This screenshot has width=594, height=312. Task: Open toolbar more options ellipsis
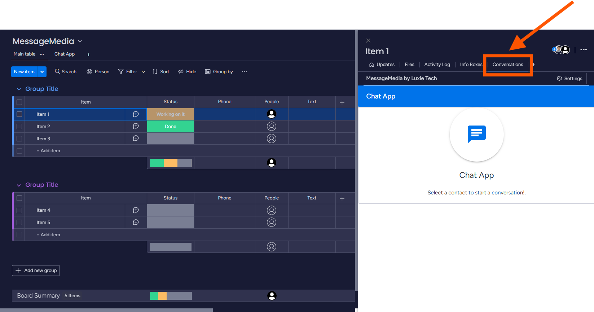point(245,72)
